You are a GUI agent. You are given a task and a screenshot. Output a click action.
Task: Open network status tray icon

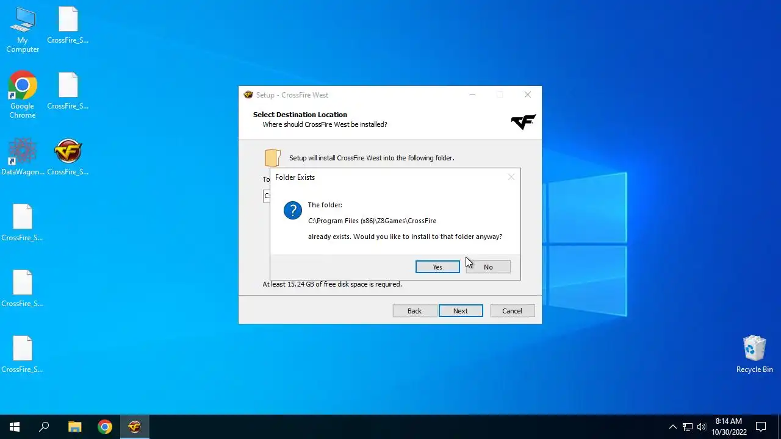[688, 427]
